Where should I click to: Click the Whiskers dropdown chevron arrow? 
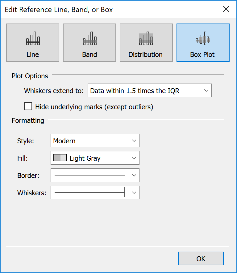134,193
